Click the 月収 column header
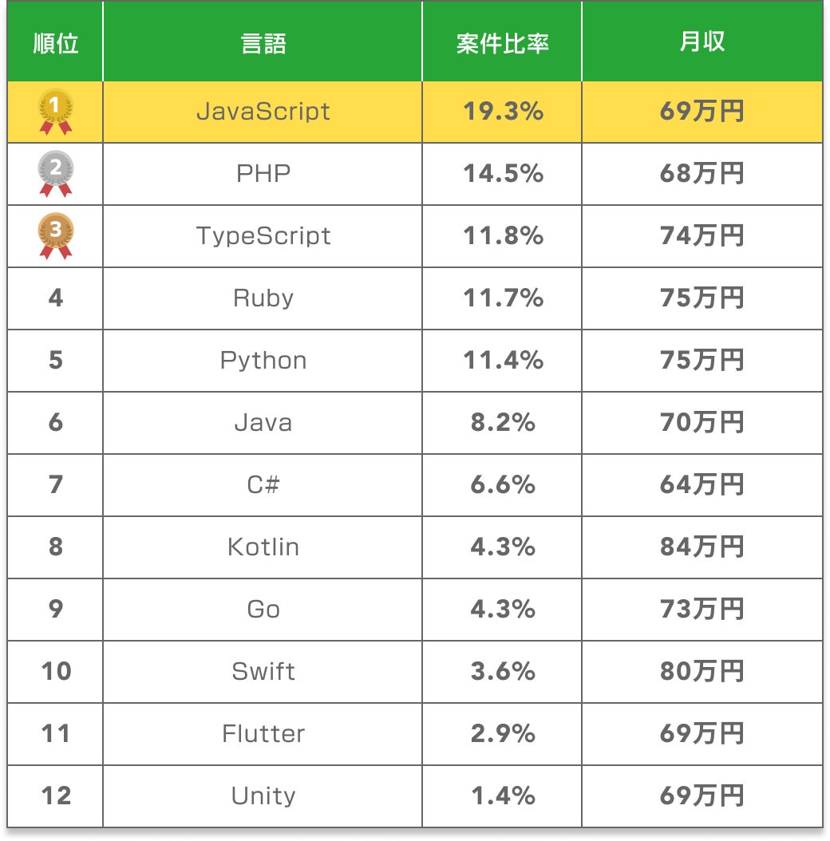830x841 pixels. 702,43
